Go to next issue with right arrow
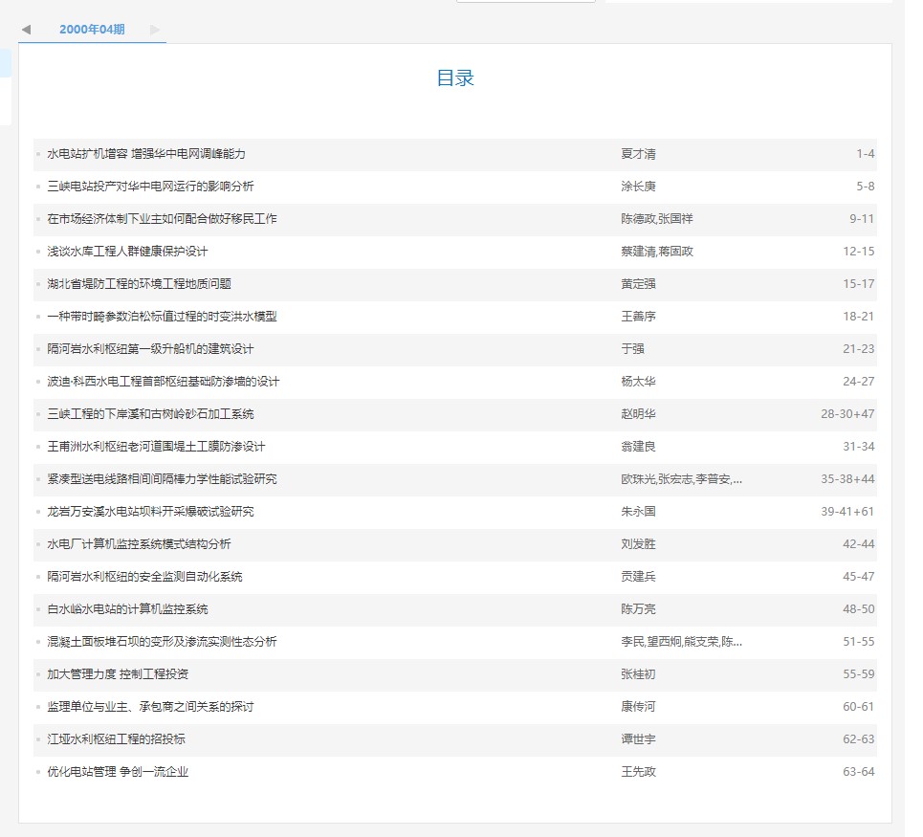Screen dimensions: 923x837 tap(155, 30)
